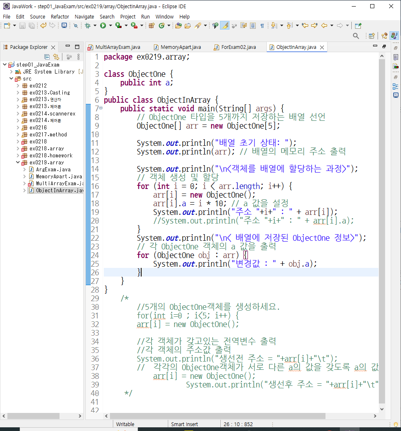Select ArgExam.java in Package Explorer
The width and height of the screenshot is (401, 431).
click(53, 169)
